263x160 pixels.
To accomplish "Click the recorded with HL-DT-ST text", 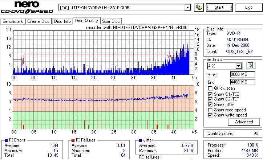I will [x=137, y=28].
